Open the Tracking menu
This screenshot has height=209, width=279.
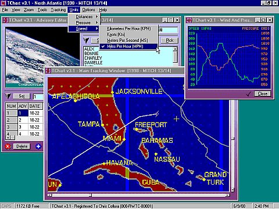coord(58,10)
